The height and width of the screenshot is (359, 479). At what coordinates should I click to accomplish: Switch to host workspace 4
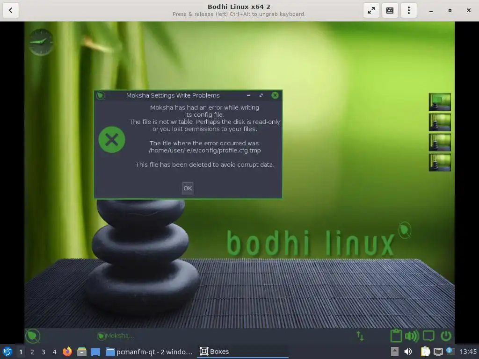point(55,352)
